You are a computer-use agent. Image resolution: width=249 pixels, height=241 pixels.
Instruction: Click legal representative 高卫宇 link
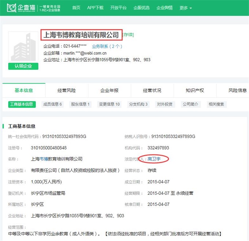pyautogui.click(x=154, y=159)
